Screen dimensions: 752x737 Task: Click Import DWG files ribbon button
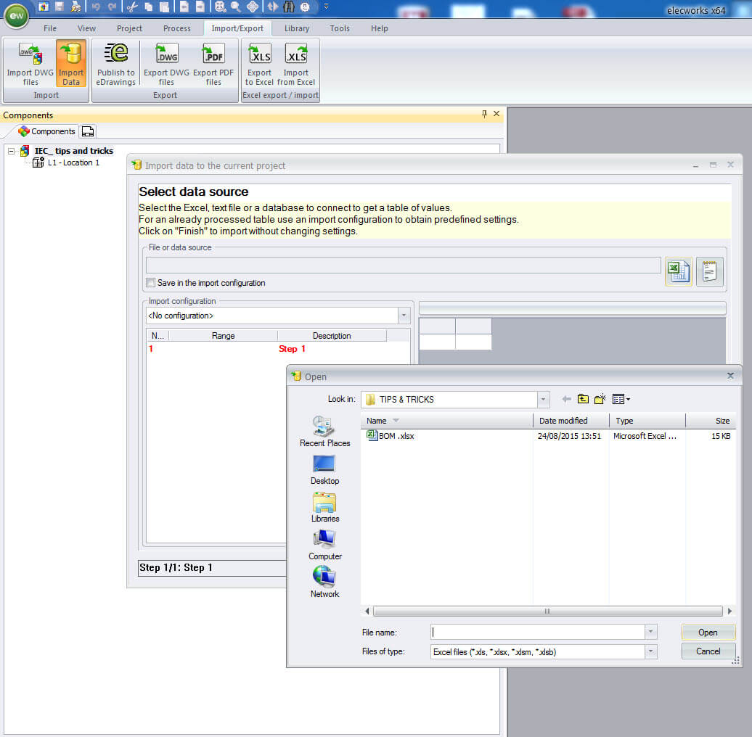click(x=30, y=63)
